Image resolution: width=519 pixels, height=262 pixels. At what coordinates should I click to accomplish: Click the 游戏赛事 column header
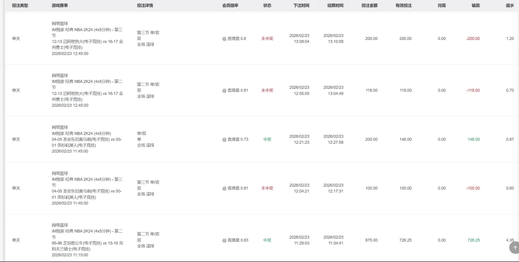click(60, 6)
